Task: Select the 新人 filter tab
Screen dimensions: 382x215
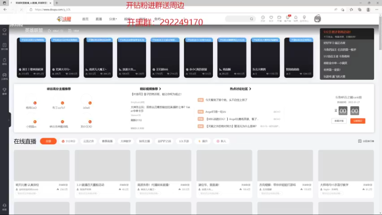Action: pos(221,141)
